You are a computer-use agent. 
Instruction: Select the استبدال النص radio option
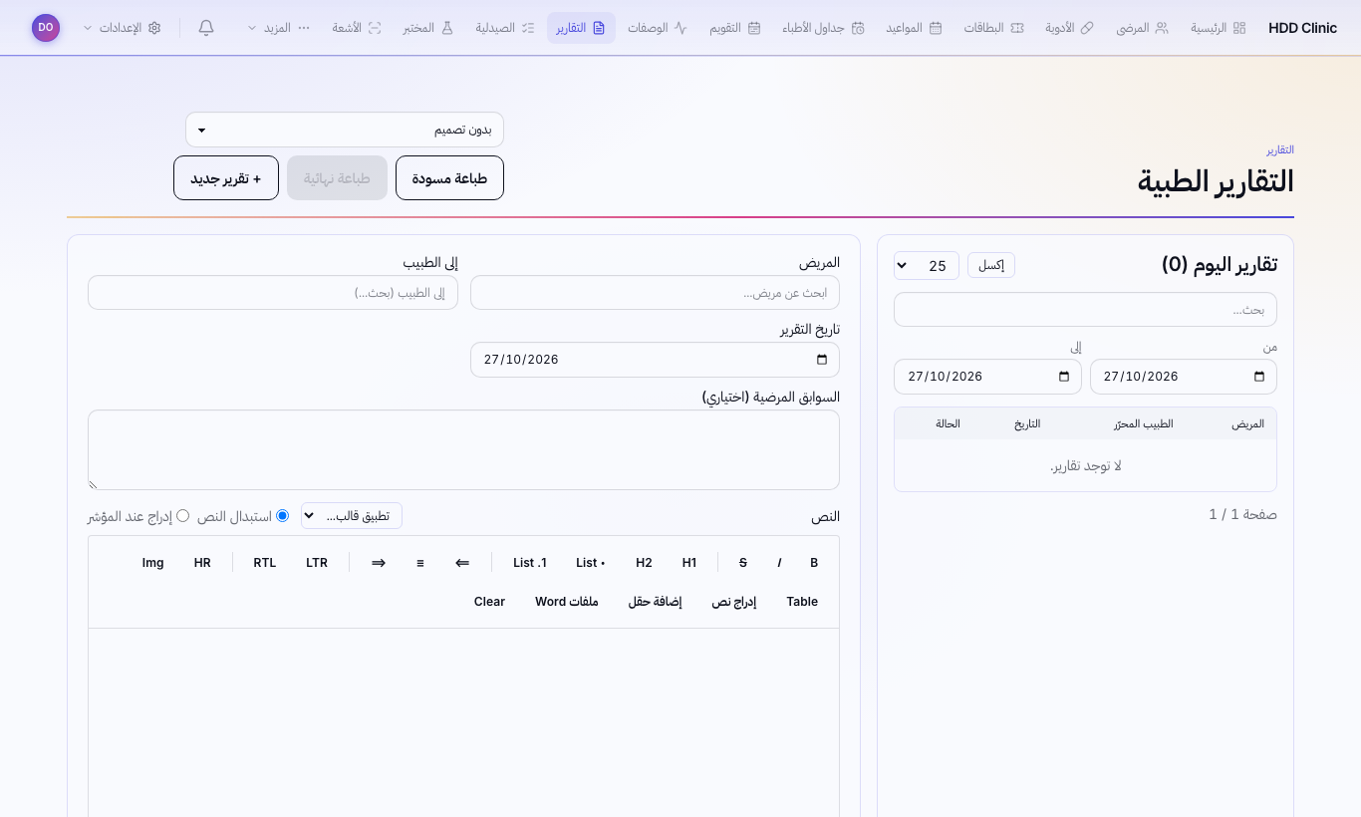(283, 516)
